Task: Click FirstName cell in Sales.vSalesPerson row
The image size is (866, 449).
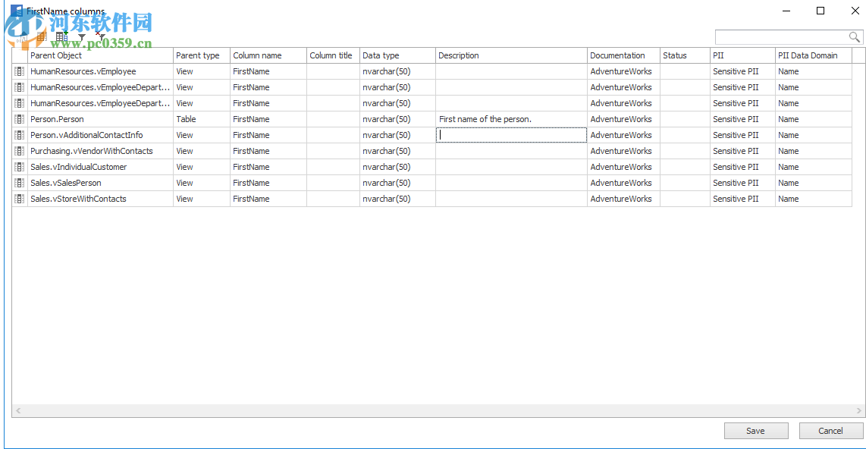Action: [x=268, y=184]
